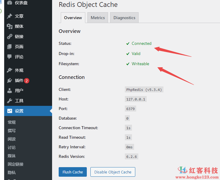Open the 常规 settings submenu link
This screenshot has width=220, height=180.
coord(12,122)
